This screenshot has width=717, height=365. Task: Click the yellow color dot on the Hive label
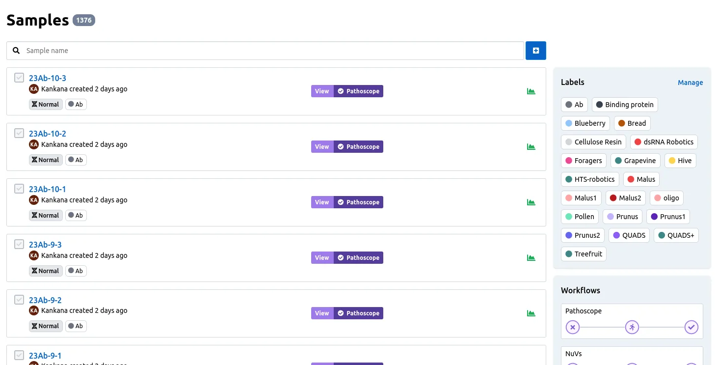pyautogui.click(x=673, y=161)
